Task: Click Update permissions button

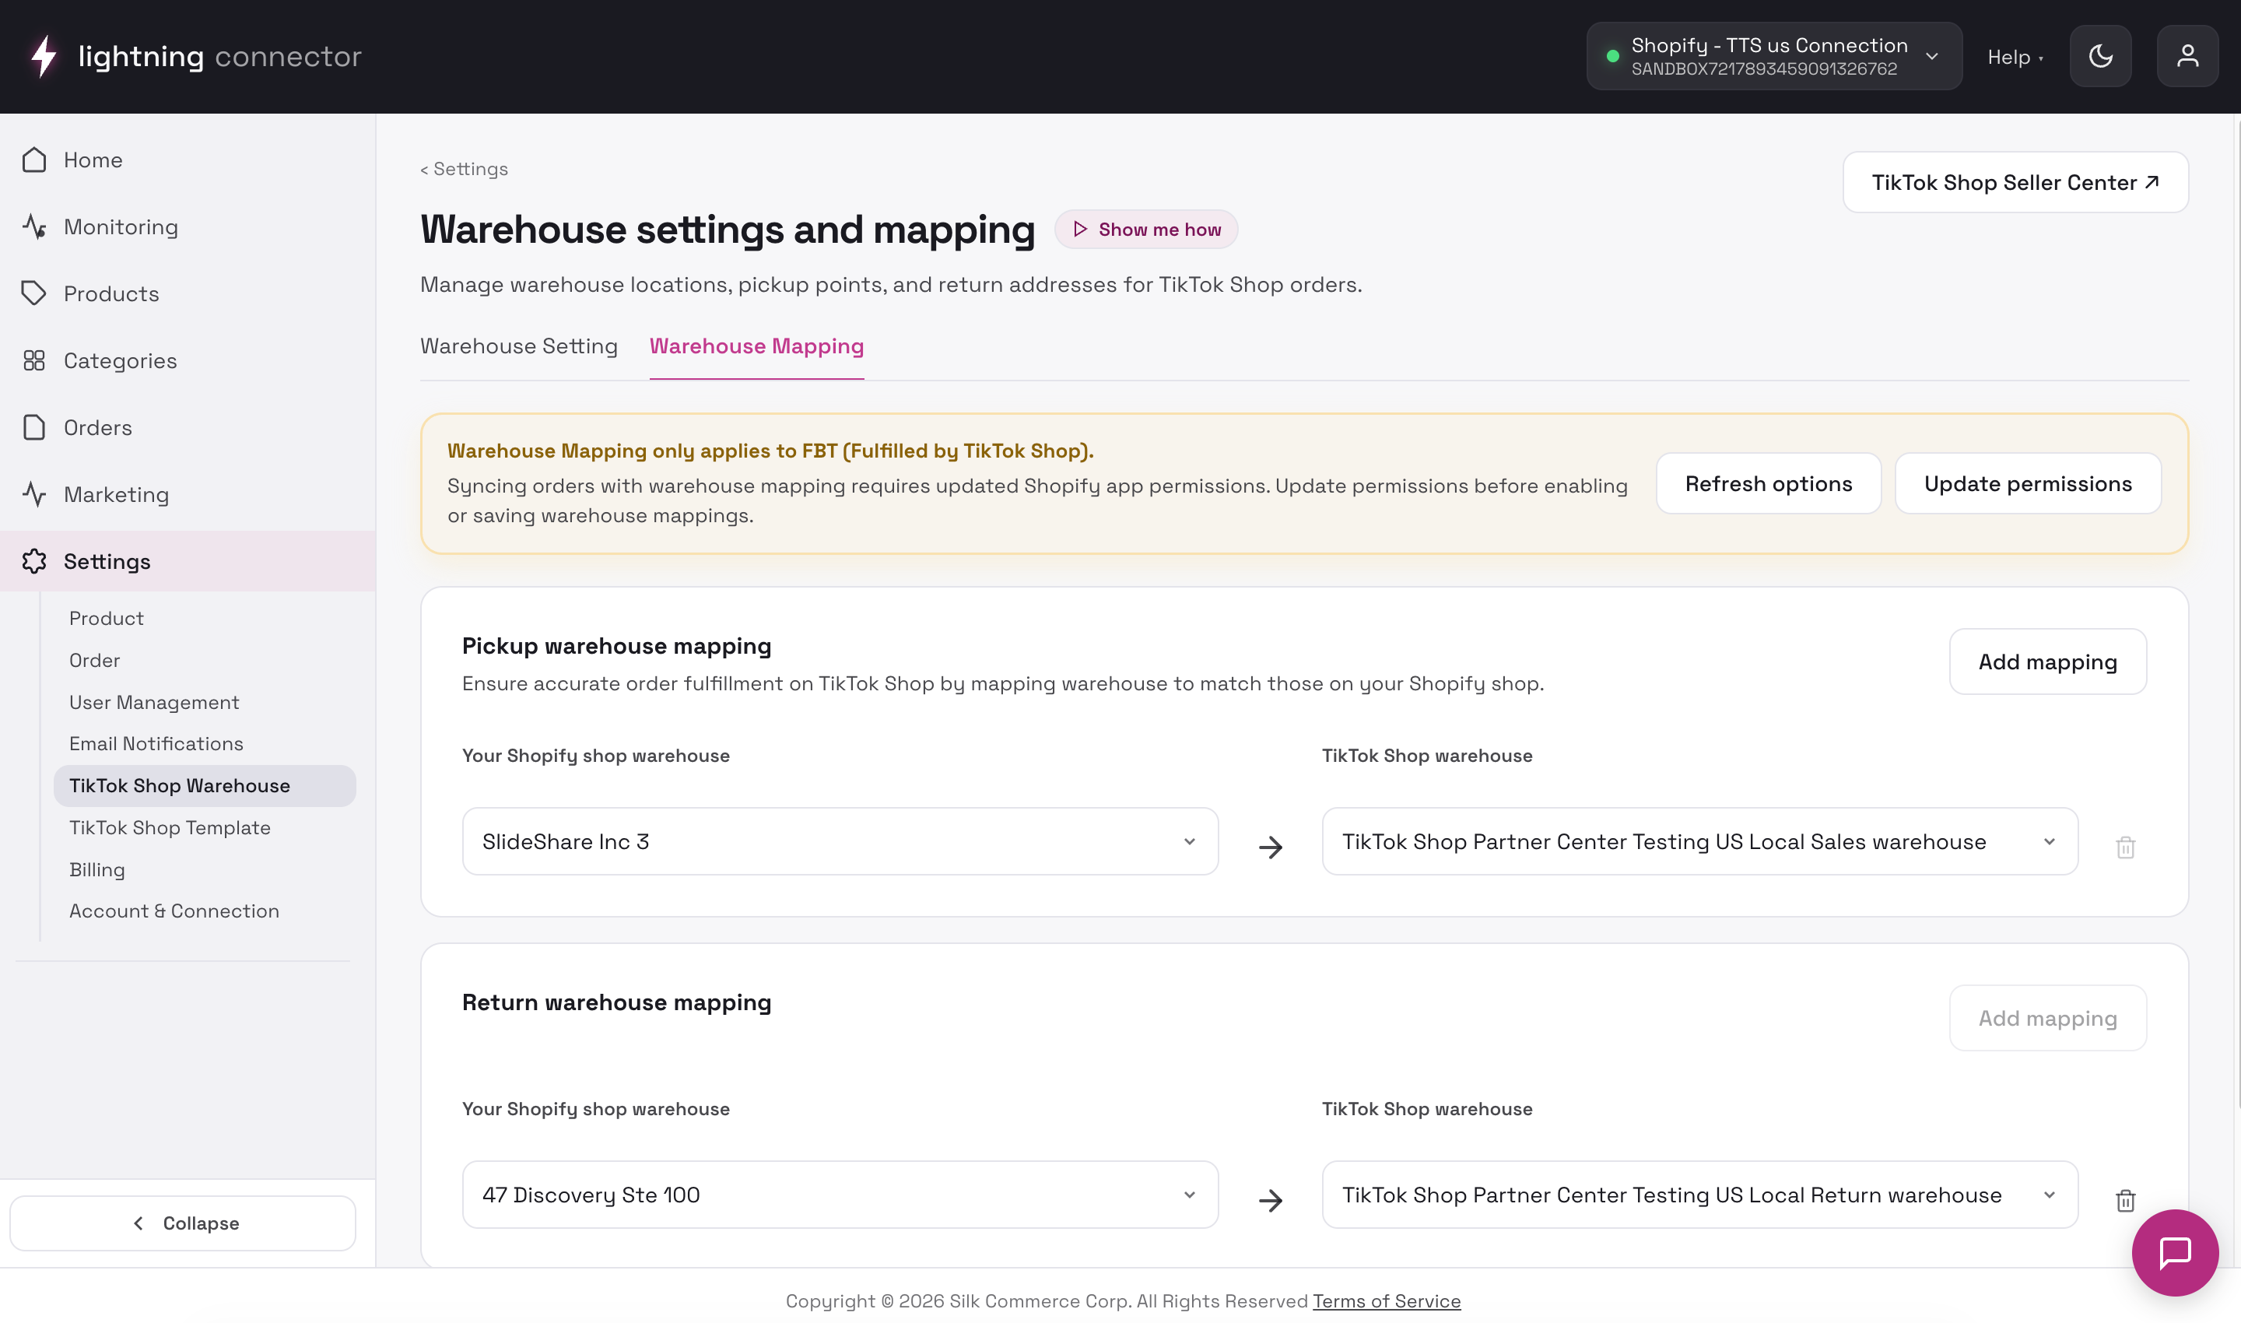Action: (2027, 483)
